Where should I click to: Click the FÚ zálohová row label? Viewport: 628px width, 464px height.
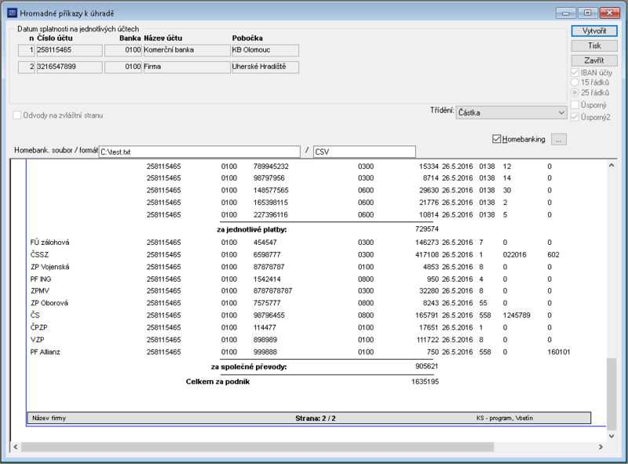click(x=49, y=243)
